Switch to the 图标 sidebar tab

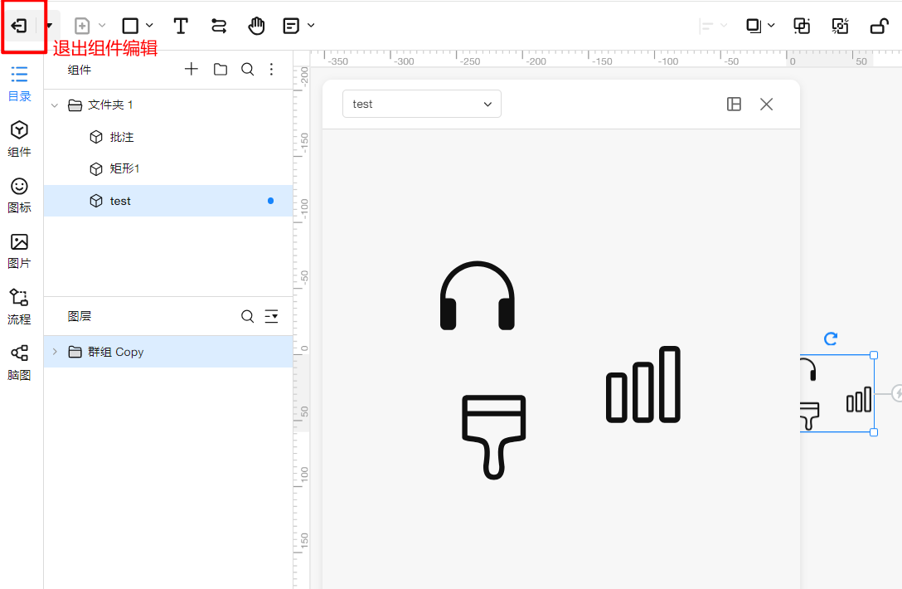[x=19, y=195]
